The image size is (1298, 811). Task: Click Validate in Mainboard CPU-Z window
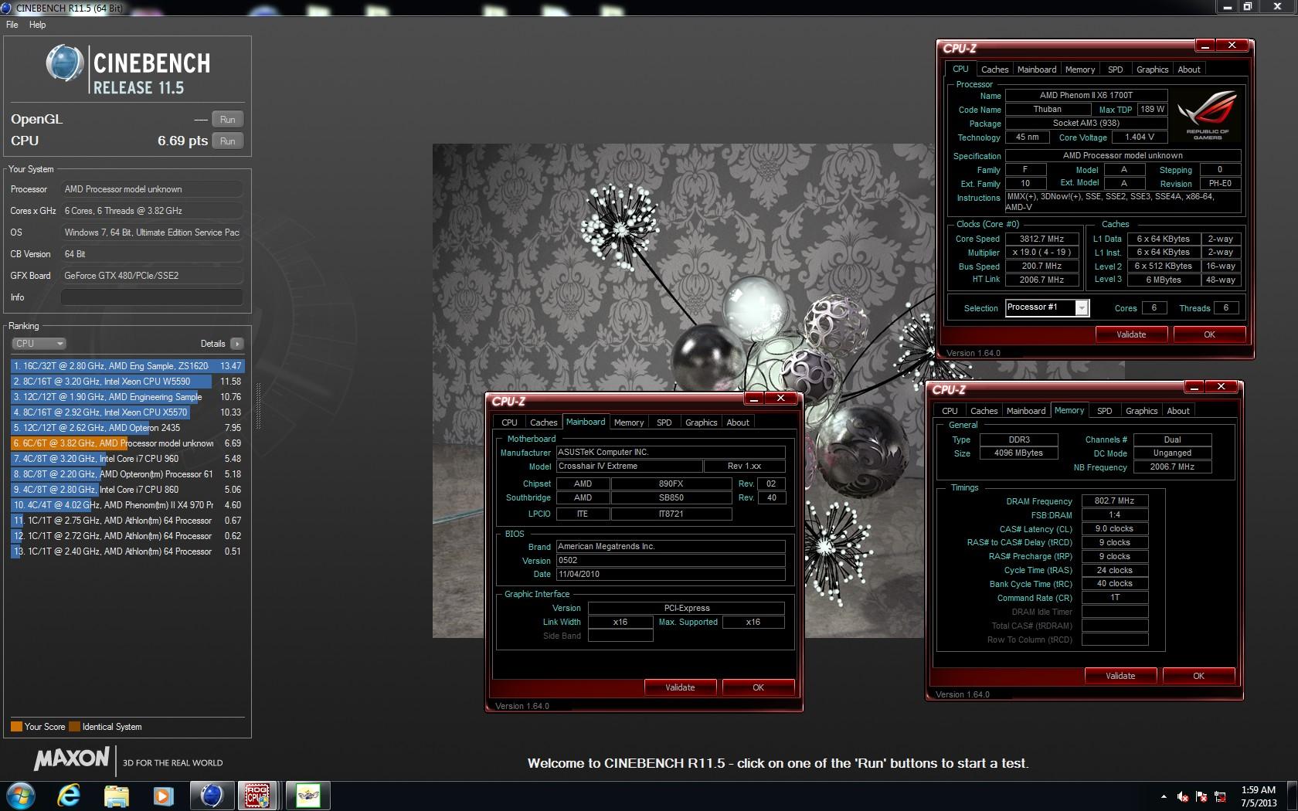680,687
